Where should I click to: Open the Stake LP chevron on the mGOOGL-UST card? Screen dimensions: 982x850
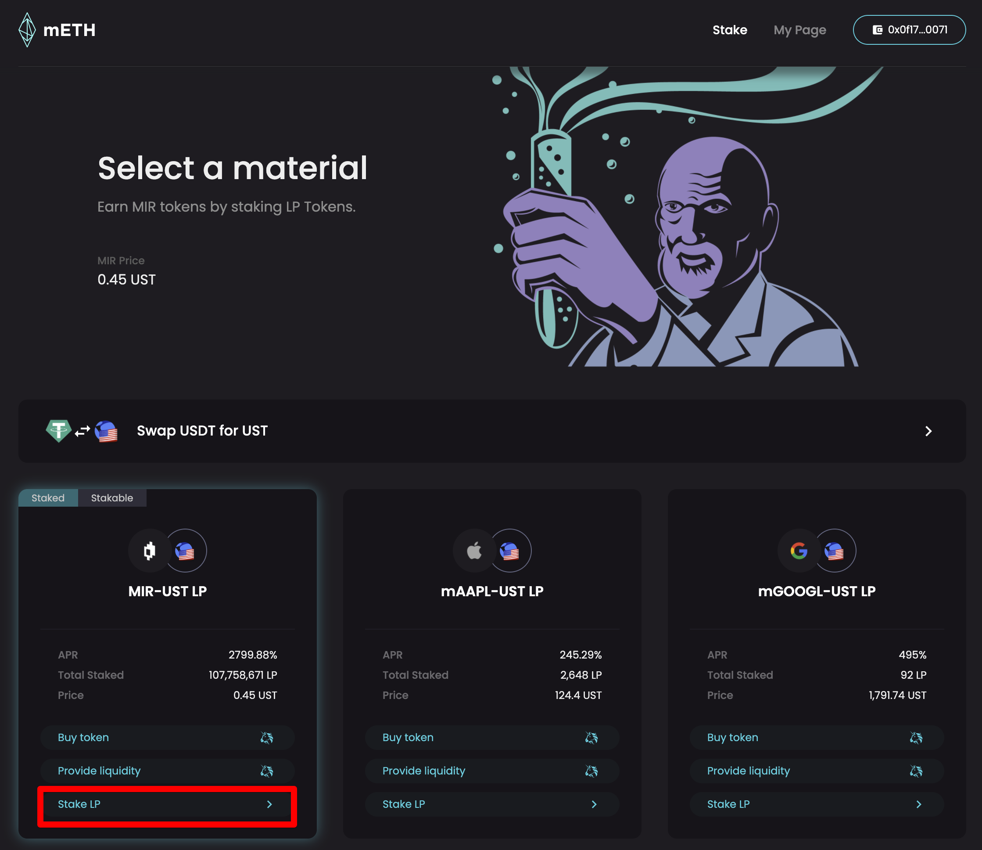coord(918,804)
